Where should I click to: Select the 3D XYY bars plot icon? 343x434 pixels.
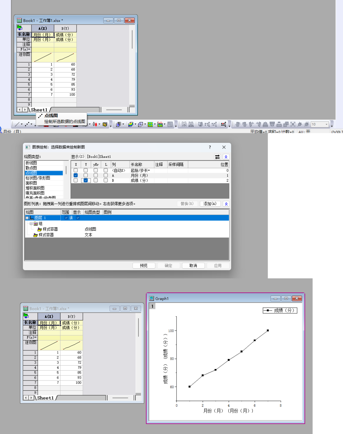coord(118,124)
